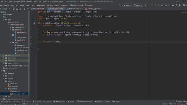The width and height of the screenshot is (187, 105).
Task: Select AppModule in the project tree
Action: (x=20, y=45)
